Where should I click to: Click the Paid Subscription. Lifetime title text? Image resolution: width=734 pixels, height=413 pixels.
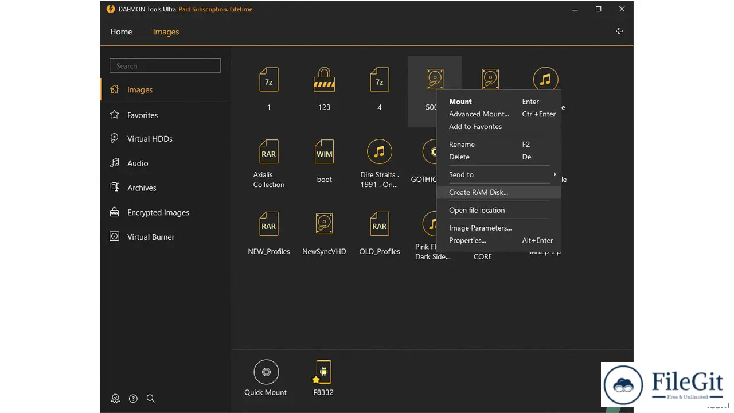pos(216,9)
